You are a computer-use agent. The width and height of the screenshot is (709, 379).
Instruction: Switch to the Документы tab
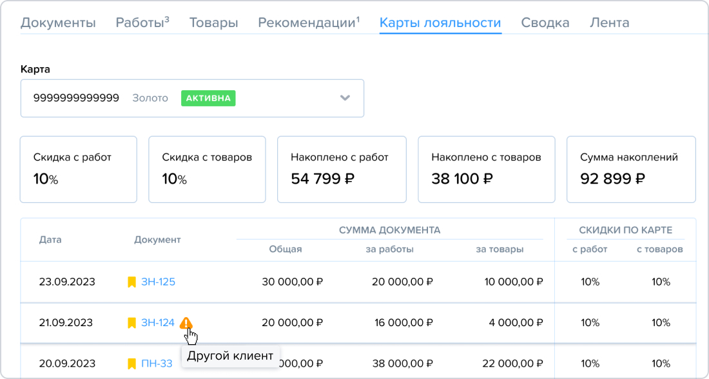tap(58, 23)
